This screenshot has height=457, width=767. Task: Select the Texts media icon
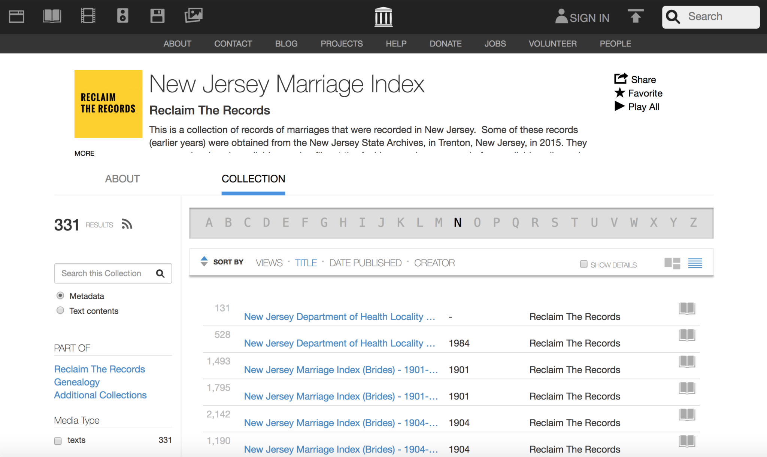(x=52, y=16)
